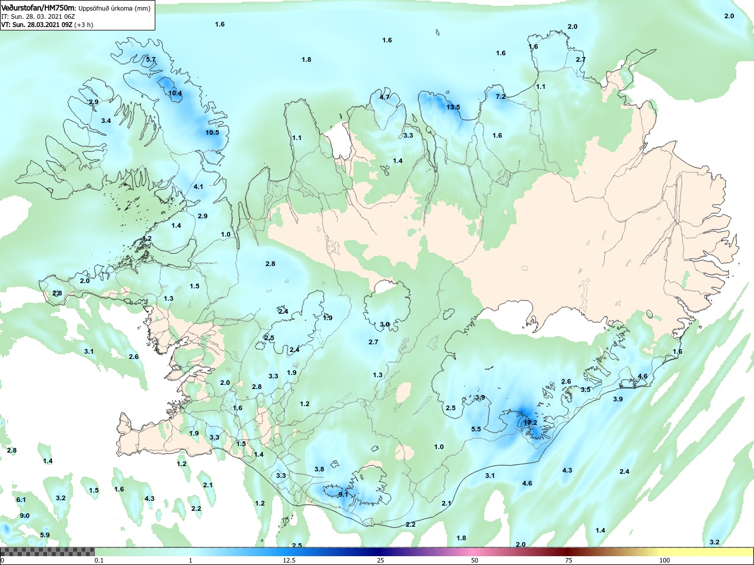This screenshot has height=565, width=754.
Task: Click the 3.8 precipitation value
Action: click(319, 469)
